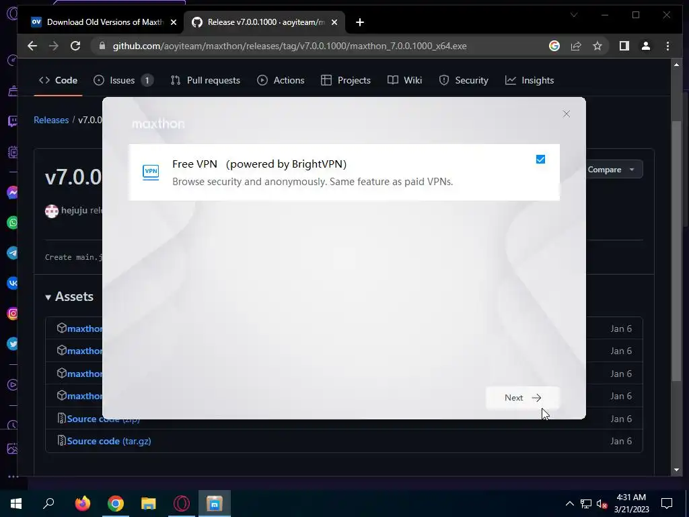This screenshot has height=517, width=689.
Task: Switch to Download Old Versions of Maxthon tab
Action: click(104, 22)
